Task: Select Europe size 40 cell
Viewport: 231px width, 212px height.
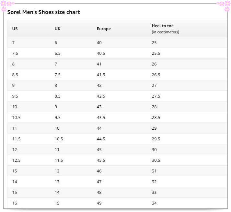Action: (99, 43)
